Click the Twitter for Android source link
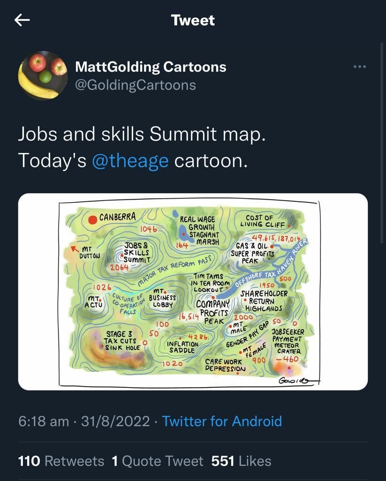 (x=222, y=421)
